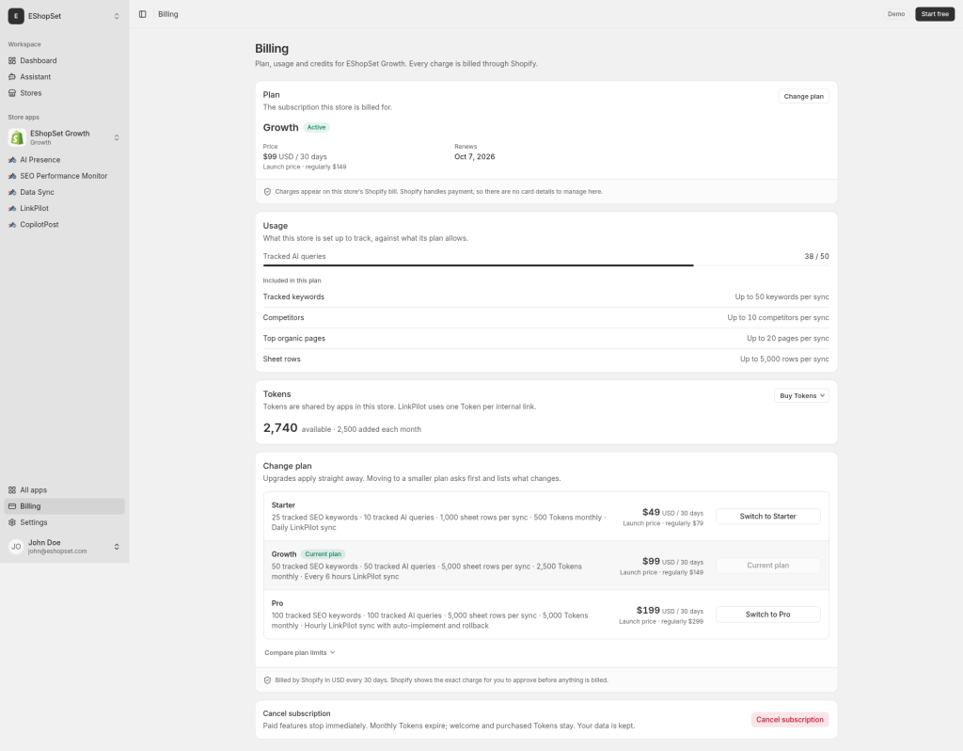Expand Compare plan limits

(x=300, y=653)
